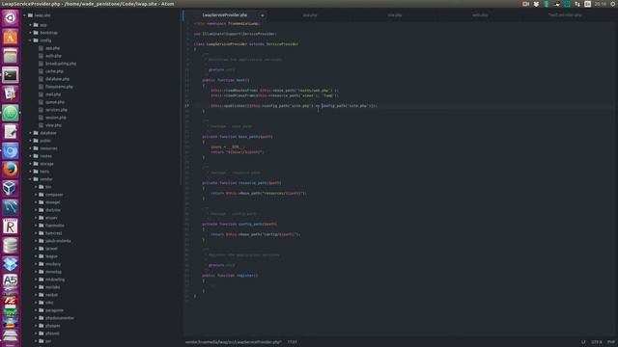Open the green round app dock icon
This screenshot has width=618, height=347.
coord(11,113)
